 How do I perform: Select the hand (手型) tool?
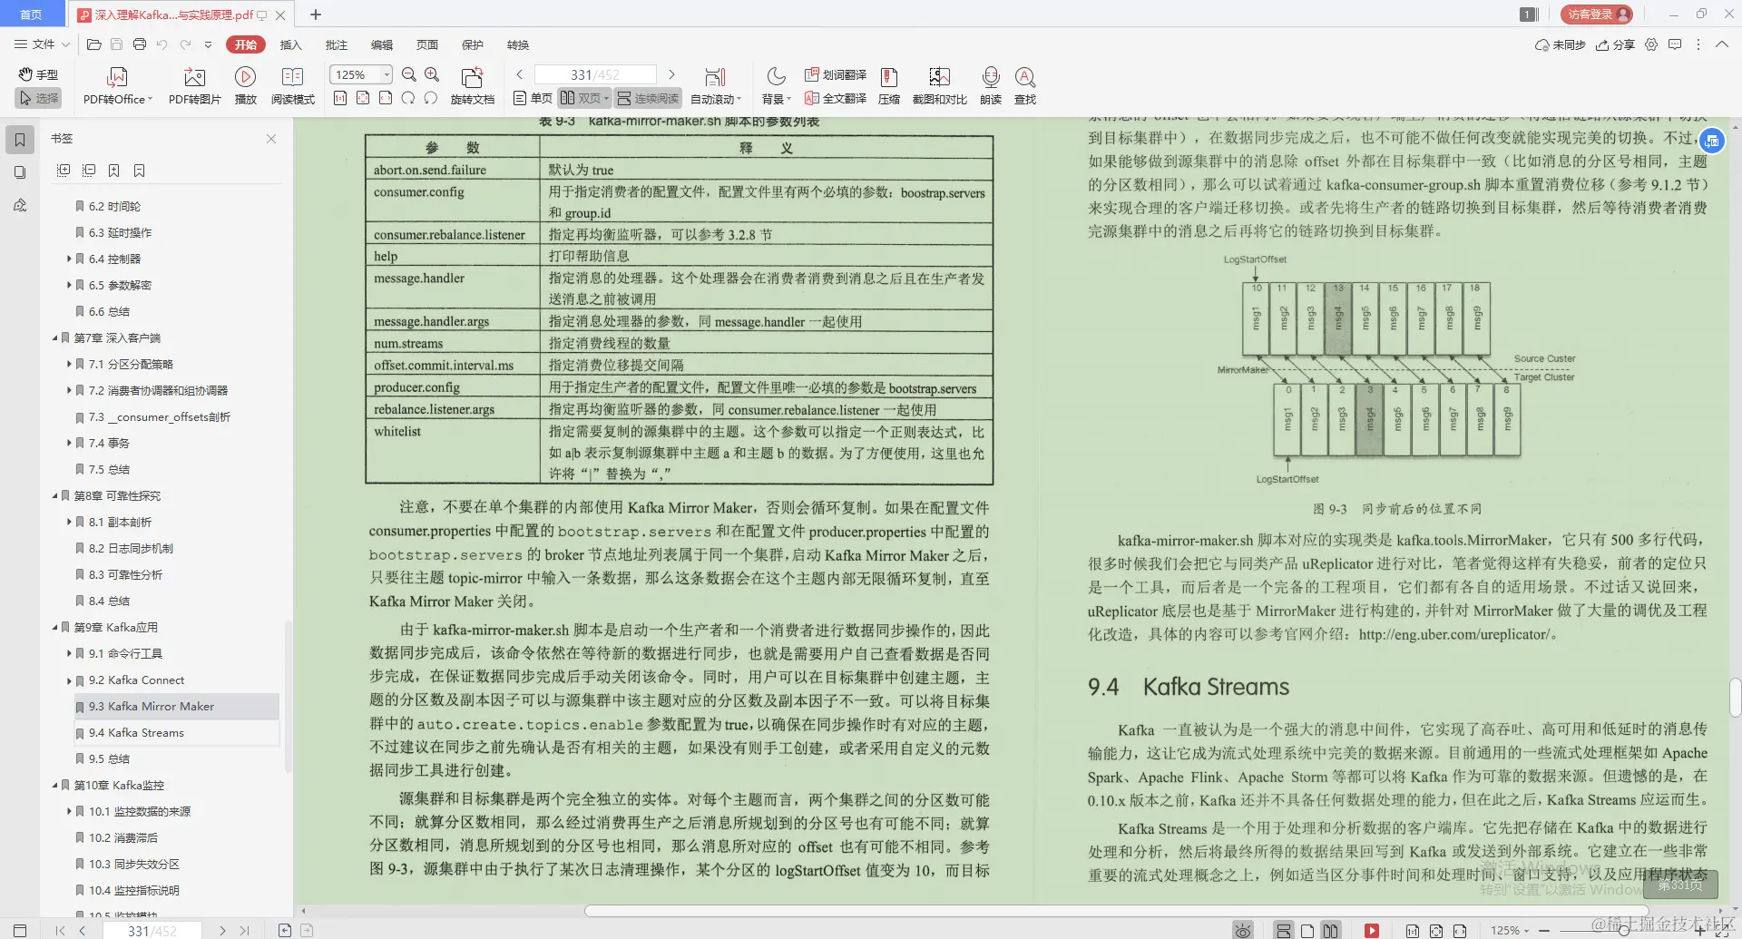pos(37,76)
